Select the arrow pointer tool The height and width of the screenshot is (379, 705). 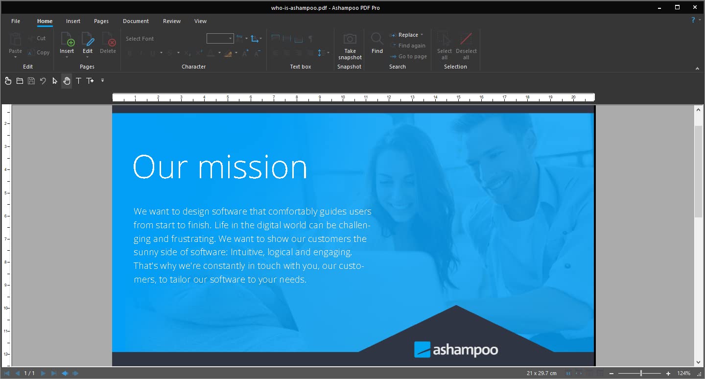(55, 81)
